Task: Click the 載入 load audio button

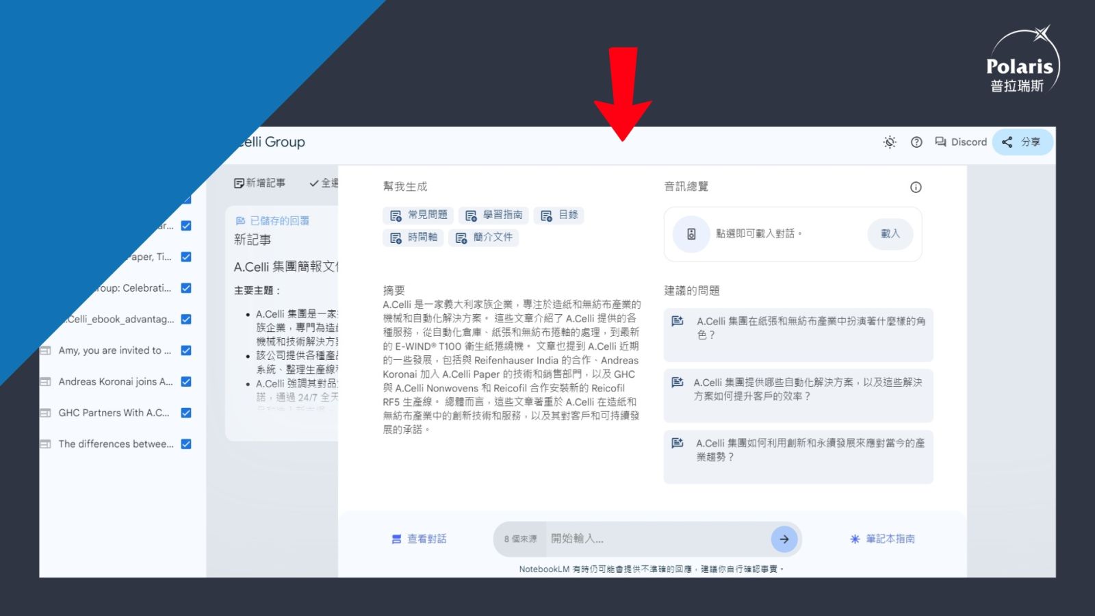Action: tap(890, 234)
